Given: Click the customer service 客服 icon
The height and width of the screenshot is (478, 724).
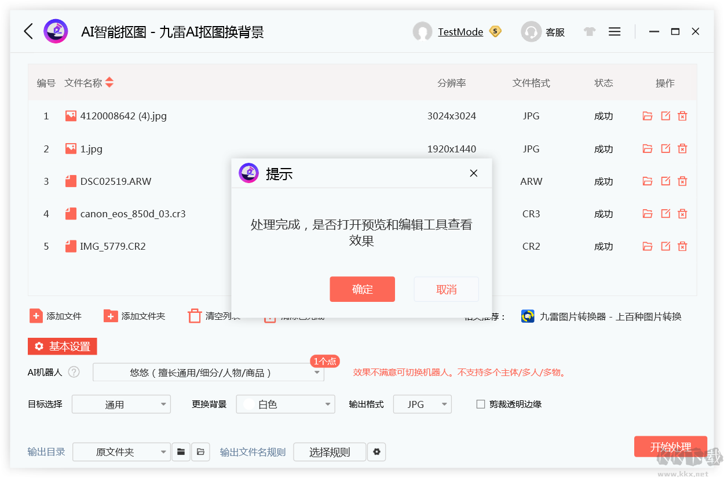Looking at the screenshot, I should [x=531, y=31].
